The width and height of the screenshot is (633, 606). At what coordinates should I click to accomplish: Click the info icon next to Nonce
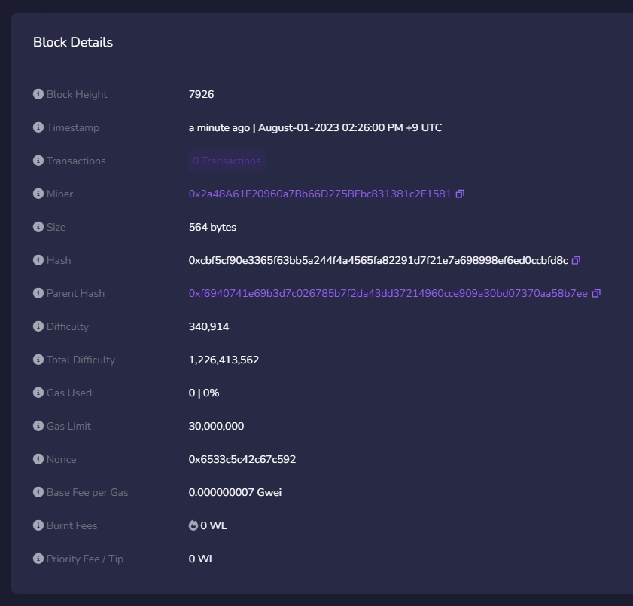coord(38,459)
